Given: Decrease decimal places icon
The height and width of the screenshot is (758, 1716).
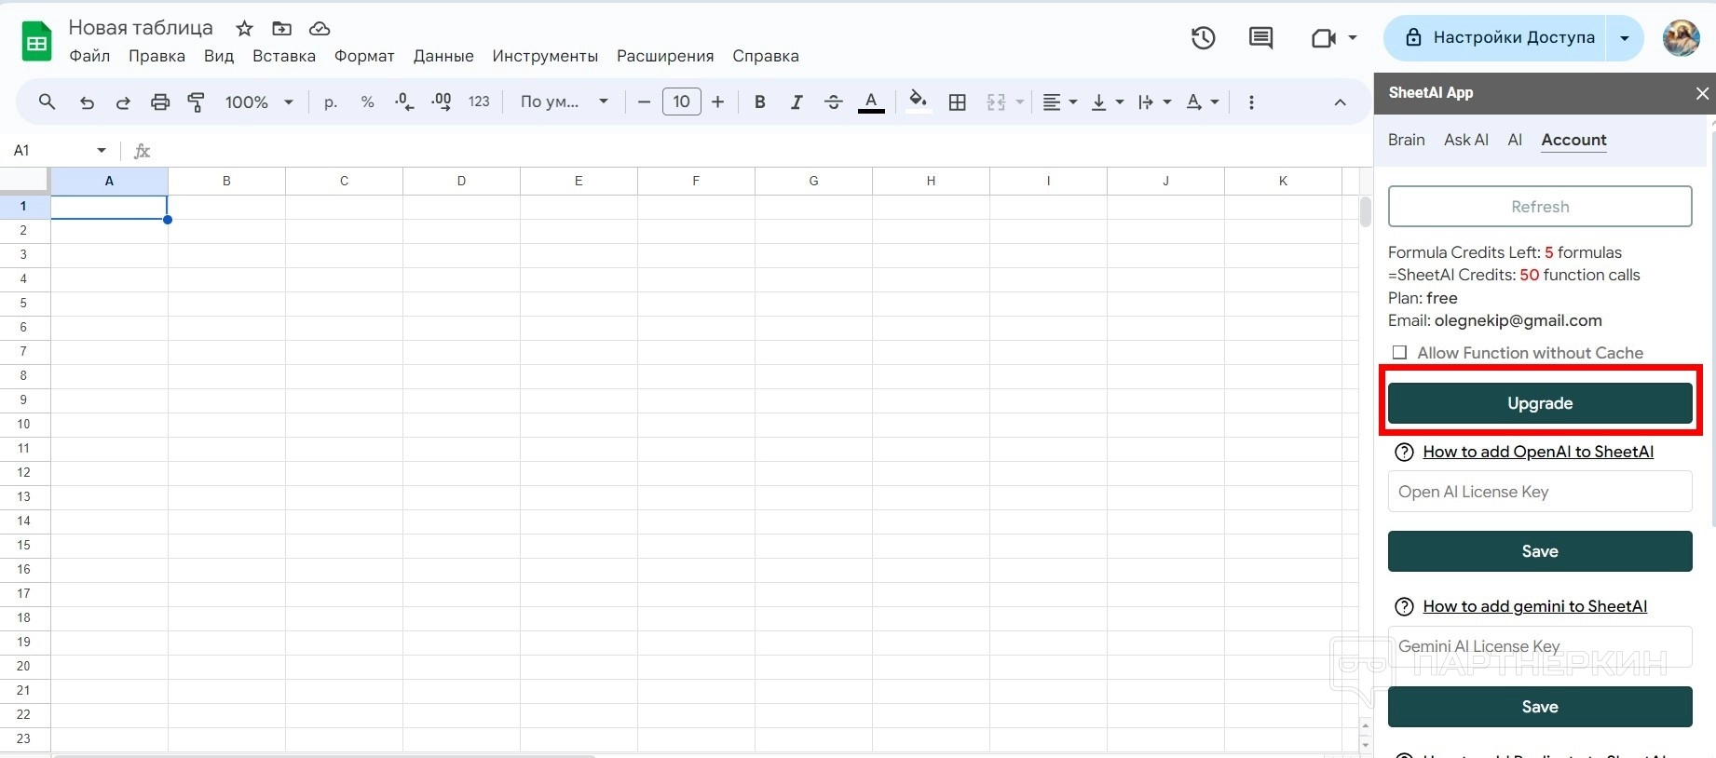Looking at the screenshot, I should [x=404, y=102].
